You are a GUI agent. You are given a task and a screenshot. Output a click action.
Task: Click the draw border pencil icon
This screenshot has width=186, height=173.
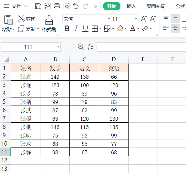[107, 29]
